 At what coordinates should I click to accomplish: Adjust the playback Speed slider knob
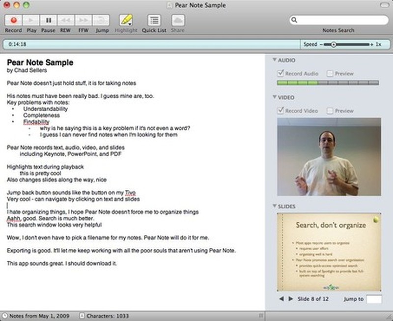tap(334, 44)
